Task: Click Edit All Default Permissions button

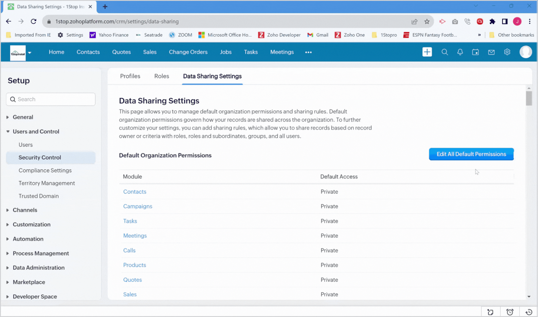Action: coord(471,154)
